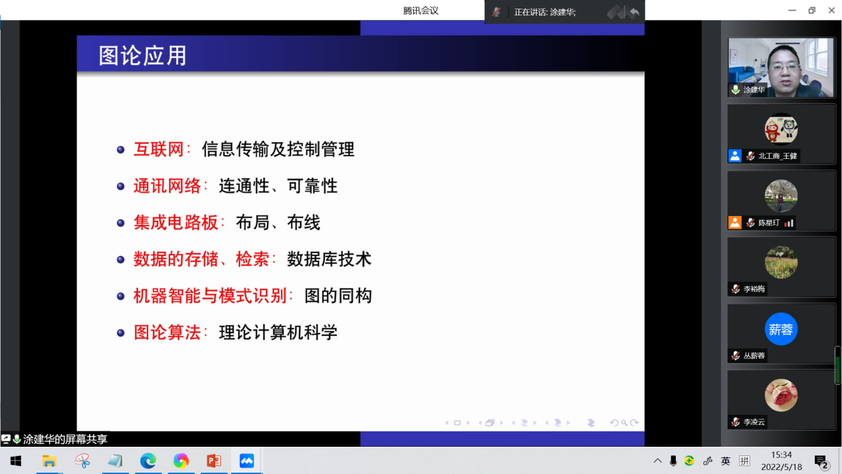
Task: Open the notification center with 2 alerts
Action: (x=821, y=461)
